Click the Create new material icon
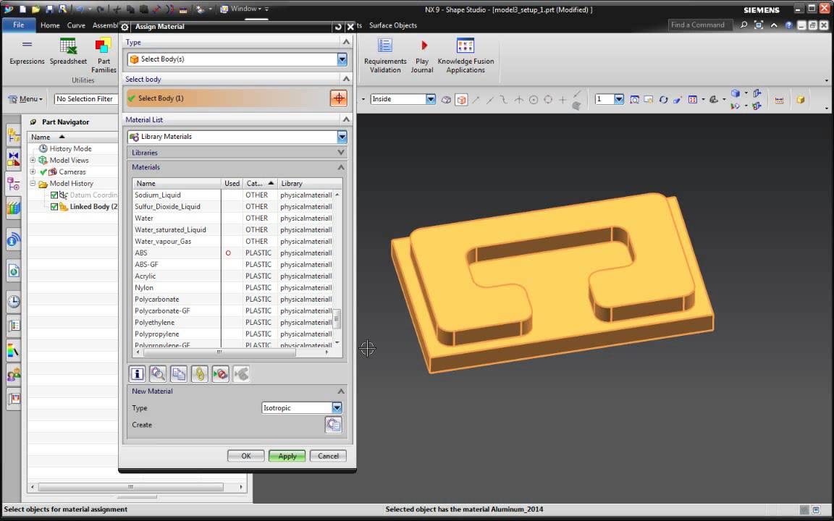This screenshot has width=834, height=521. pos(334,425)
